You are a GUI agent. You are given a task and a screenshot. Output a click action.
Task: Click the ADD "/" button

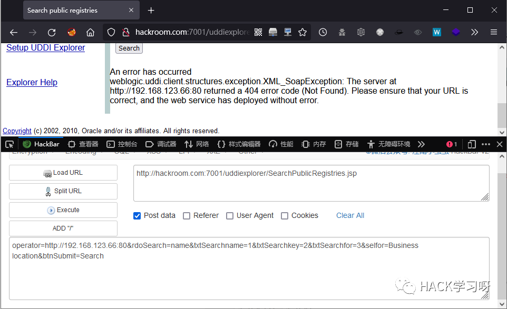point(63,228)
